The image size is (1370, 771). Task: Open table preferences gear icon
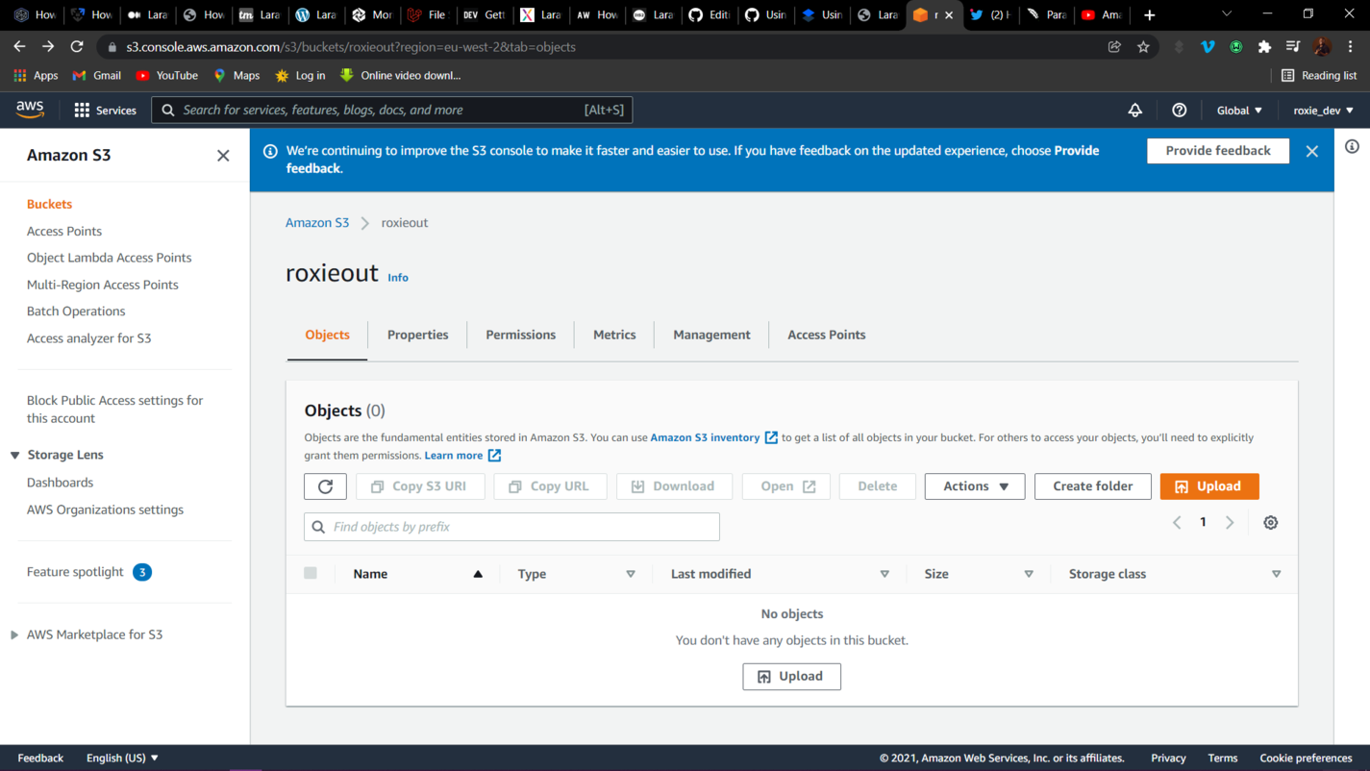[1270, 523]
